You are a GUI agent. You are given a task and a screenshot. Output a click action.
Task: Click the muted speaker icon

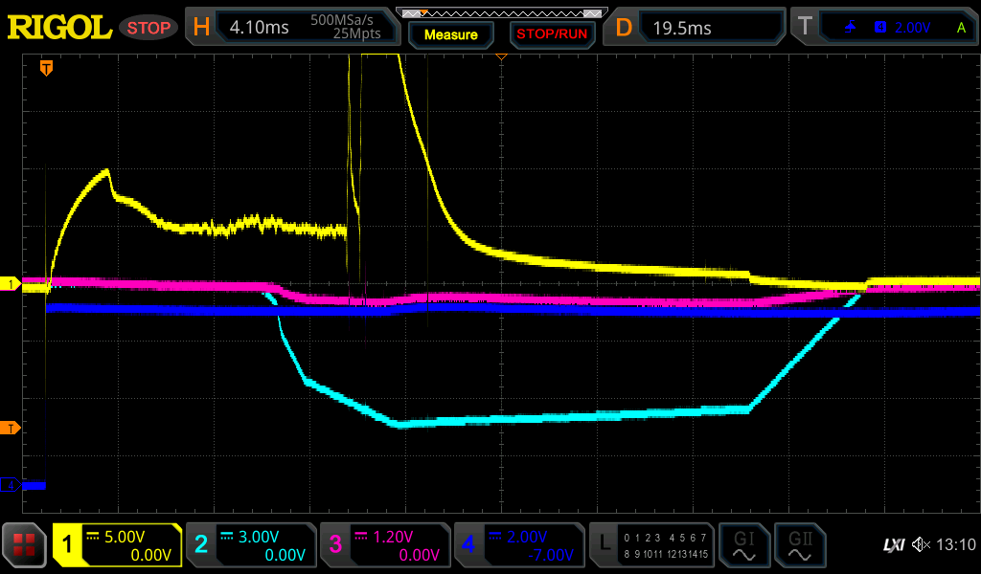pos(921,545)
